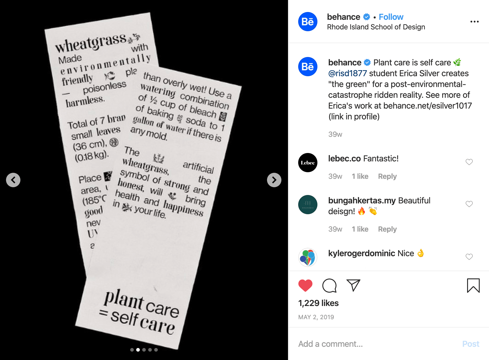
Task: Go to previous carousel image arrow
Action: tap(13, 180)
